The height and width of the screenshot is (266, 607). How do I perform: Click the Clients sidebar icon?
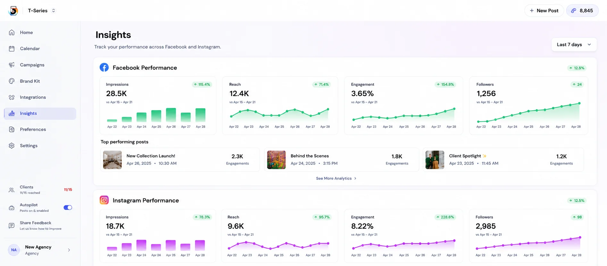pyautogui.click(x=12, y=190)
